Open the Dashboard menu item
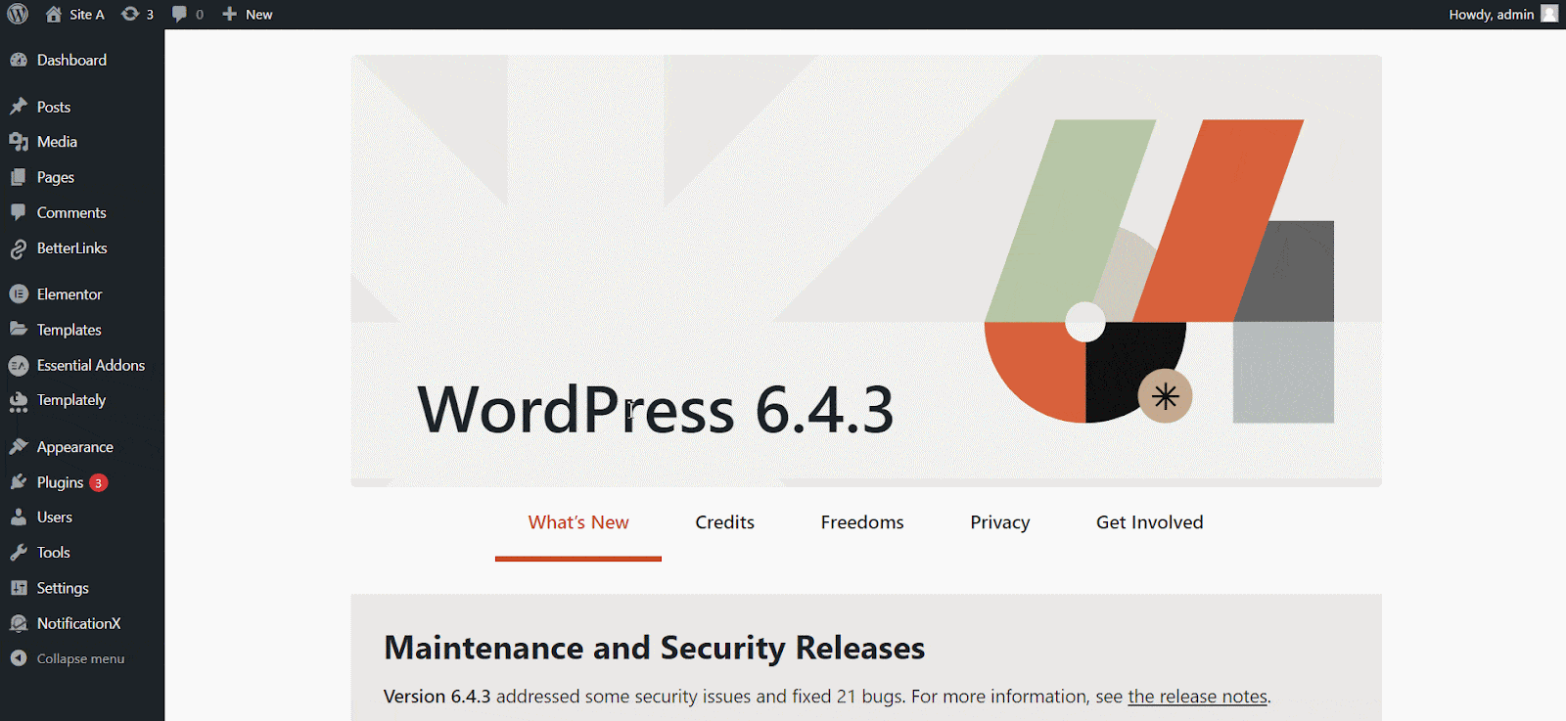Image resolution: width=1566 pixels, height=721 pixels. coord(71,60)
